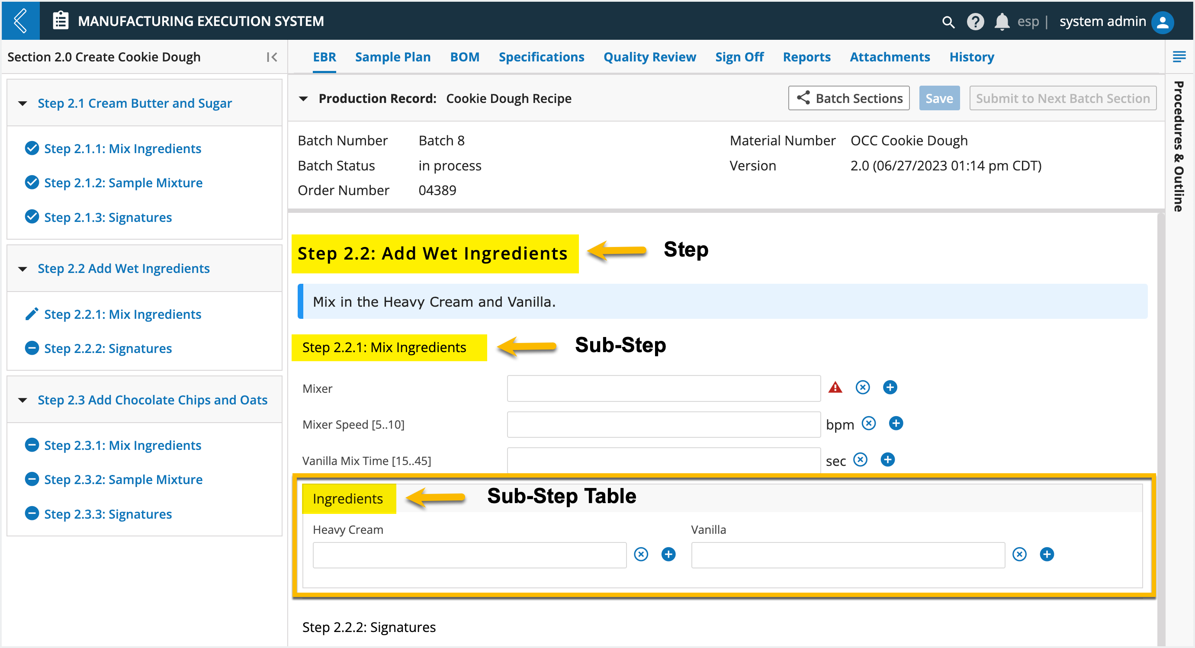Clear the Heavy Cream ingredient field
Image resolution: width=1195 pixels, height=648 pixels.
[641, 554]
